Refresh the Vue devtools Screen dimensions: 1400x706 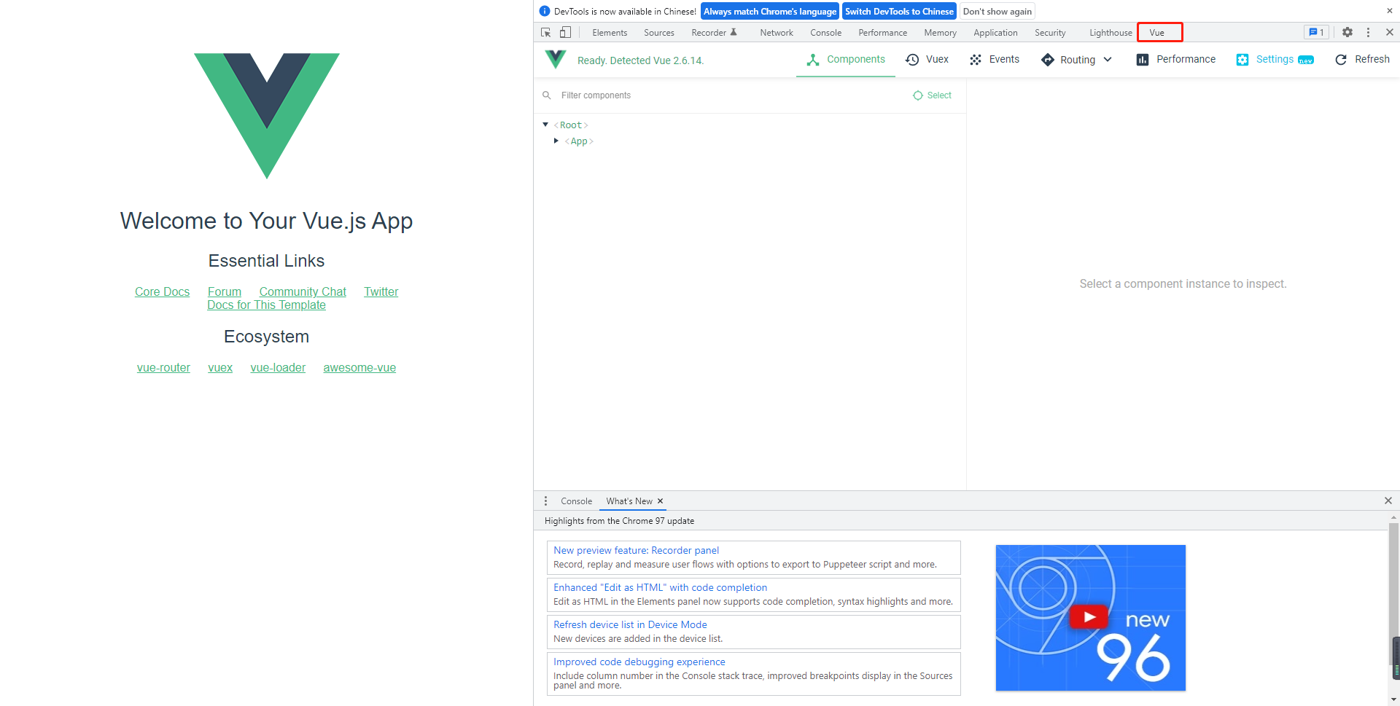pos(1362,60)
